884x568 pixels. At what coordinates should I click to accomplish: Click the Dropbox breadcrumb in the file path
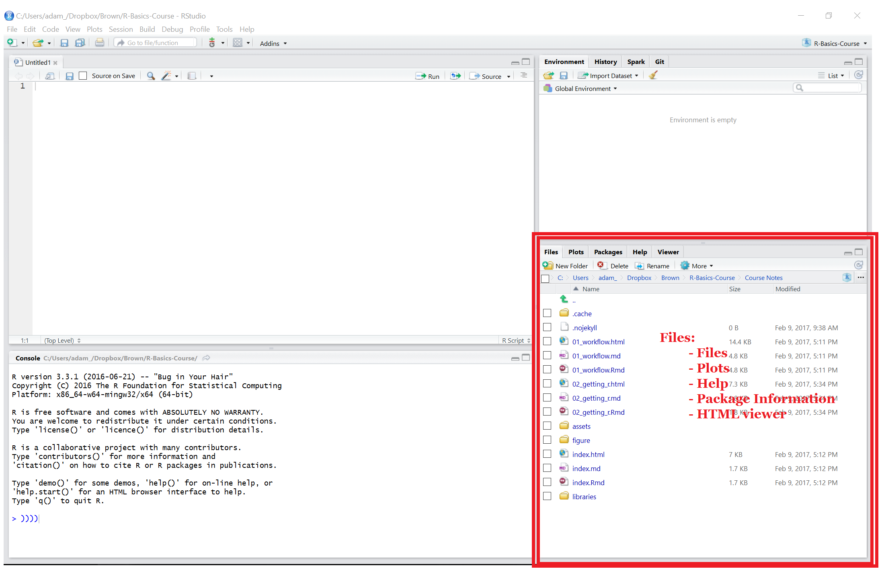click(x=639, y=278)
